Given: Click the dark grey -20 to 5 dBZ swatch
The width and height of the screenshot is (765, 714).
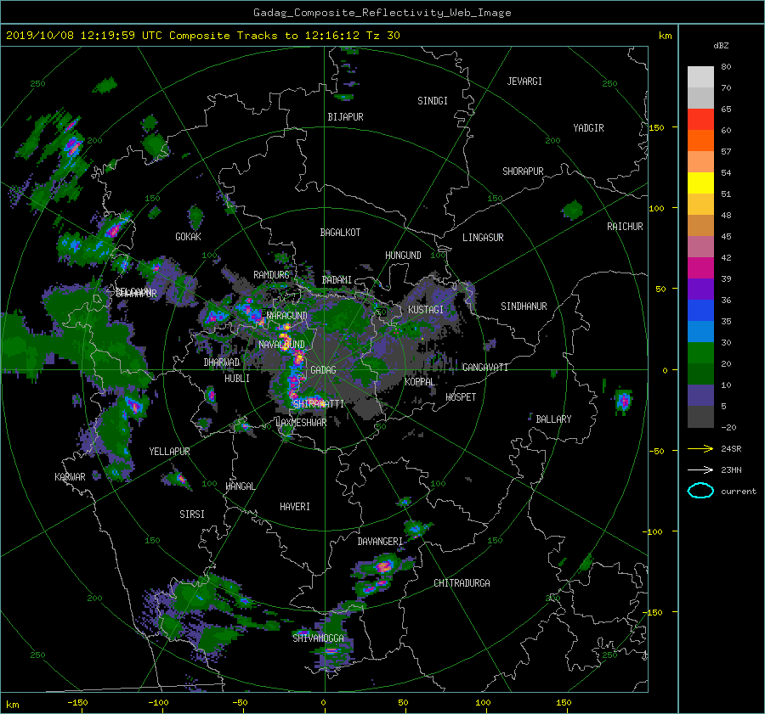Looking at the screenshot, I should pos(700,417).
